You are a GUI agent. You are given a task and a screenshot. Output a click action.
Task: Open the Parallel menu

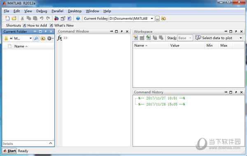(57, 11)
